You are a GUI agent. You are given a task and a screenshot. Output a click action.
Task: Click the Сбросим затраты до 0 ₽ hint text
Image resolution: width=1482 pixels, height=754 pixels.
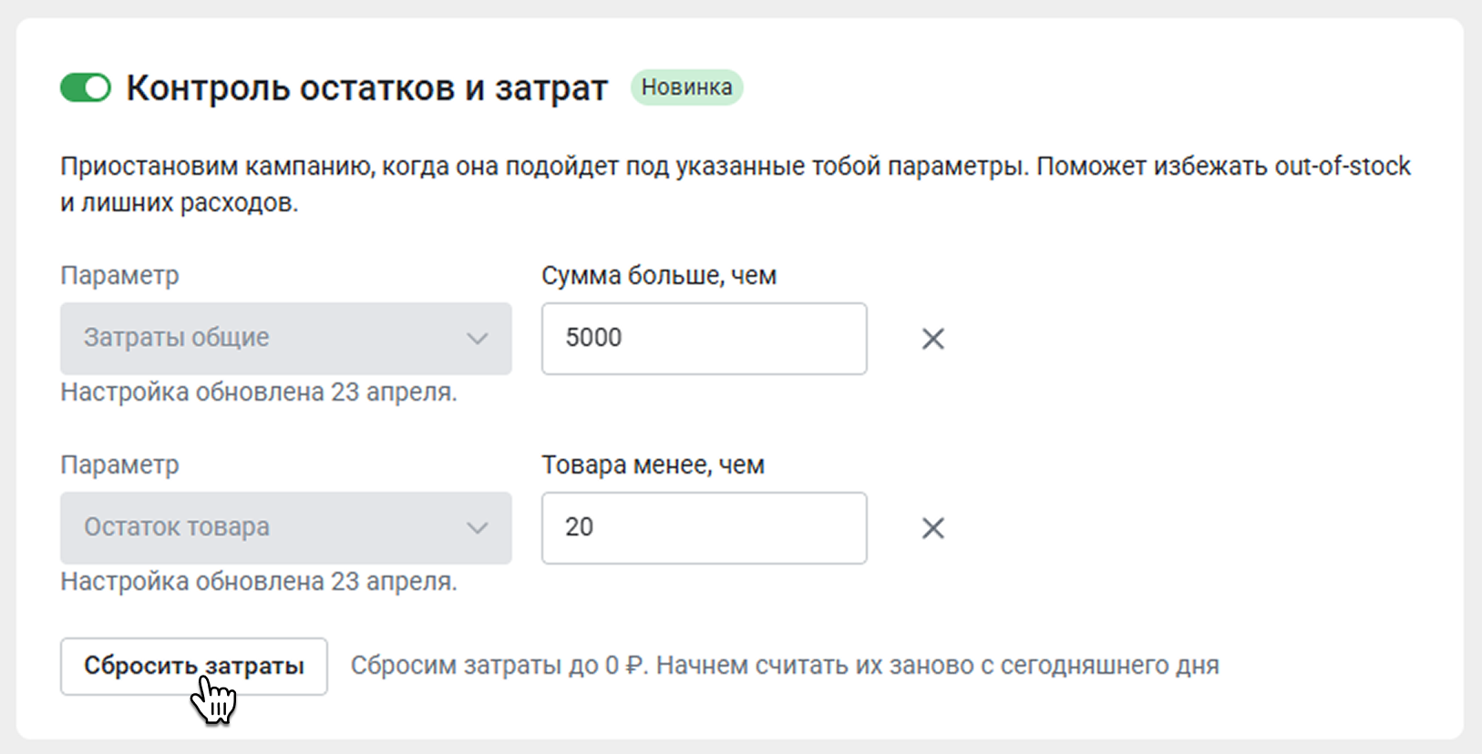(x=785, y=666)
